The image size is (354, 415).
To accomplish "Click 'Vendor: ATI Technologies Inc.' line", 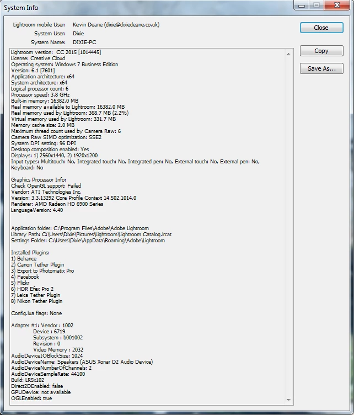I will pos(46,192).
